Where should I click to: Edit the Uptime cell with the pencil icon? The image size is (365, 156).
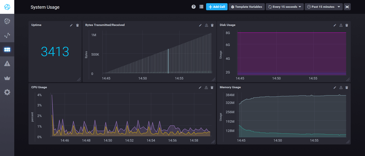pos(71,25)
